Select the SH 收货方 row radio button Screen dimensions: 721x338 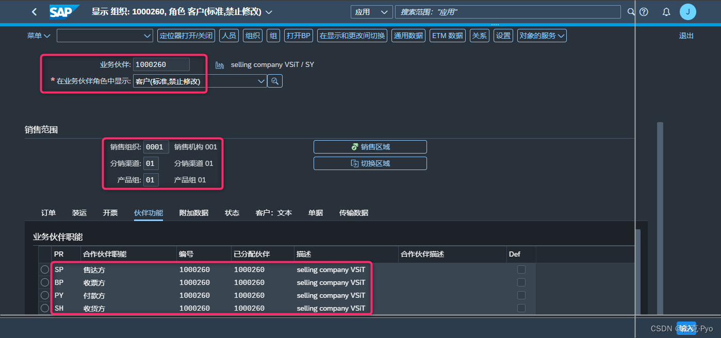(45, 308)
